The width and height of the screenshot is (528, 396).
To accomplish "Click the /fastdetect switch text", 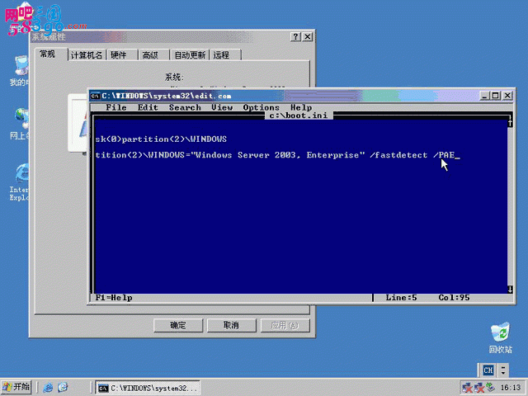I will 398,155.
